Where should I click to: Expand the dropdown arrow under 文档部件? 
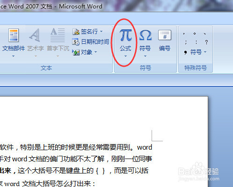click(14, 56)
